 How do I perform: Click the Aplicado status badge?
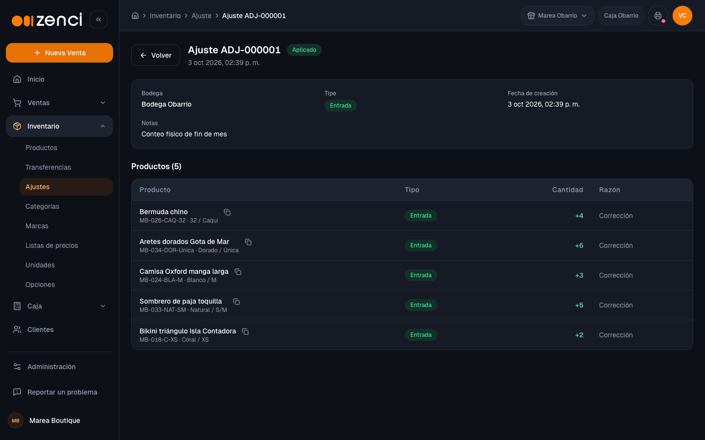point(304,50)
